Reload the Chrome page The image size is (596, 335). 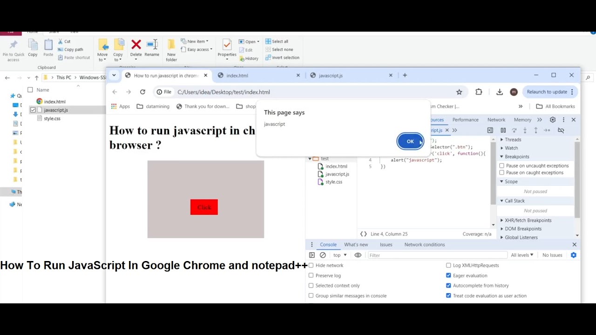tap(142, 92)
